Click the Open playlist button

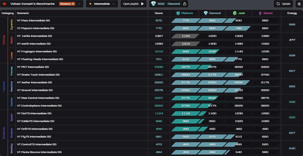pos(134,4)
